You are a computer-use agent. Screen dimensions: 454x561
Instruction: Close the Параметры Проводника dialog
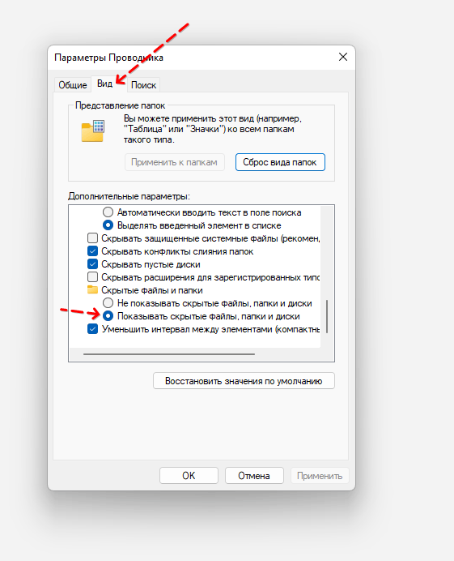pos(343,57)
